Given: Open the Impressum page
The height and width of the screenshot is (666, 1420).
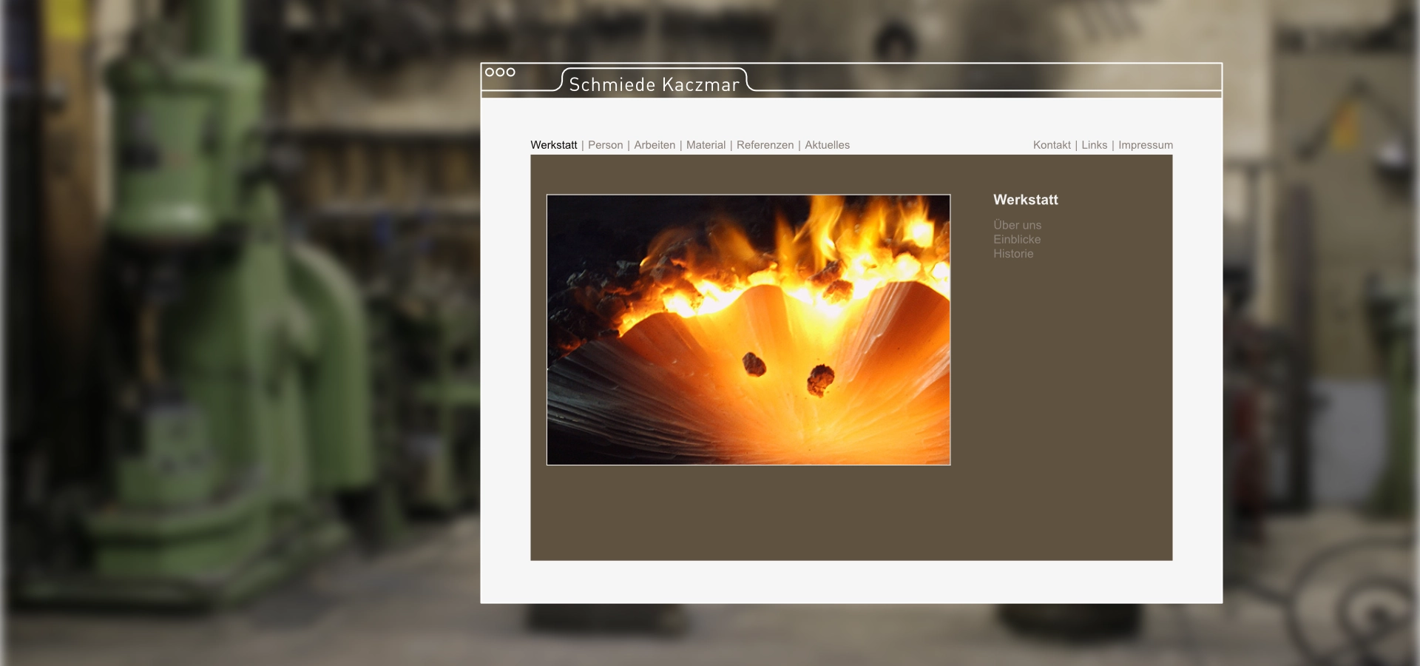Looking at the screenshot, I should point(1145,145).
